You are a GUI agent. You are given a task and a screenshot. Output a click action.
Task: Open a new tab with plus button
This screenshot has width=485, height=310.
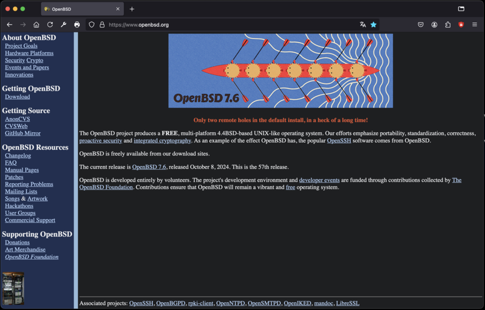click(132, 9)
